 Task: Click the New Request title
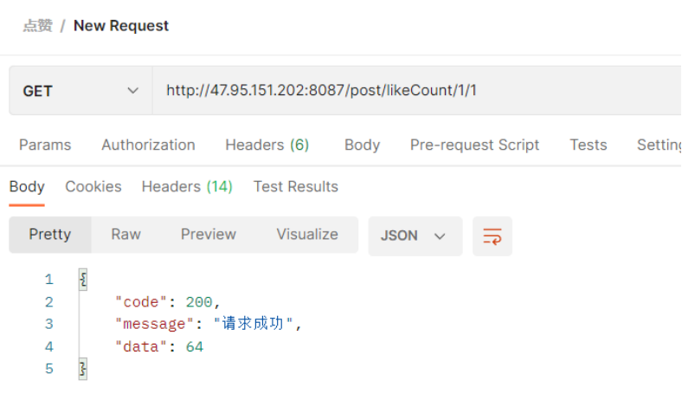[x=121, y=25]
